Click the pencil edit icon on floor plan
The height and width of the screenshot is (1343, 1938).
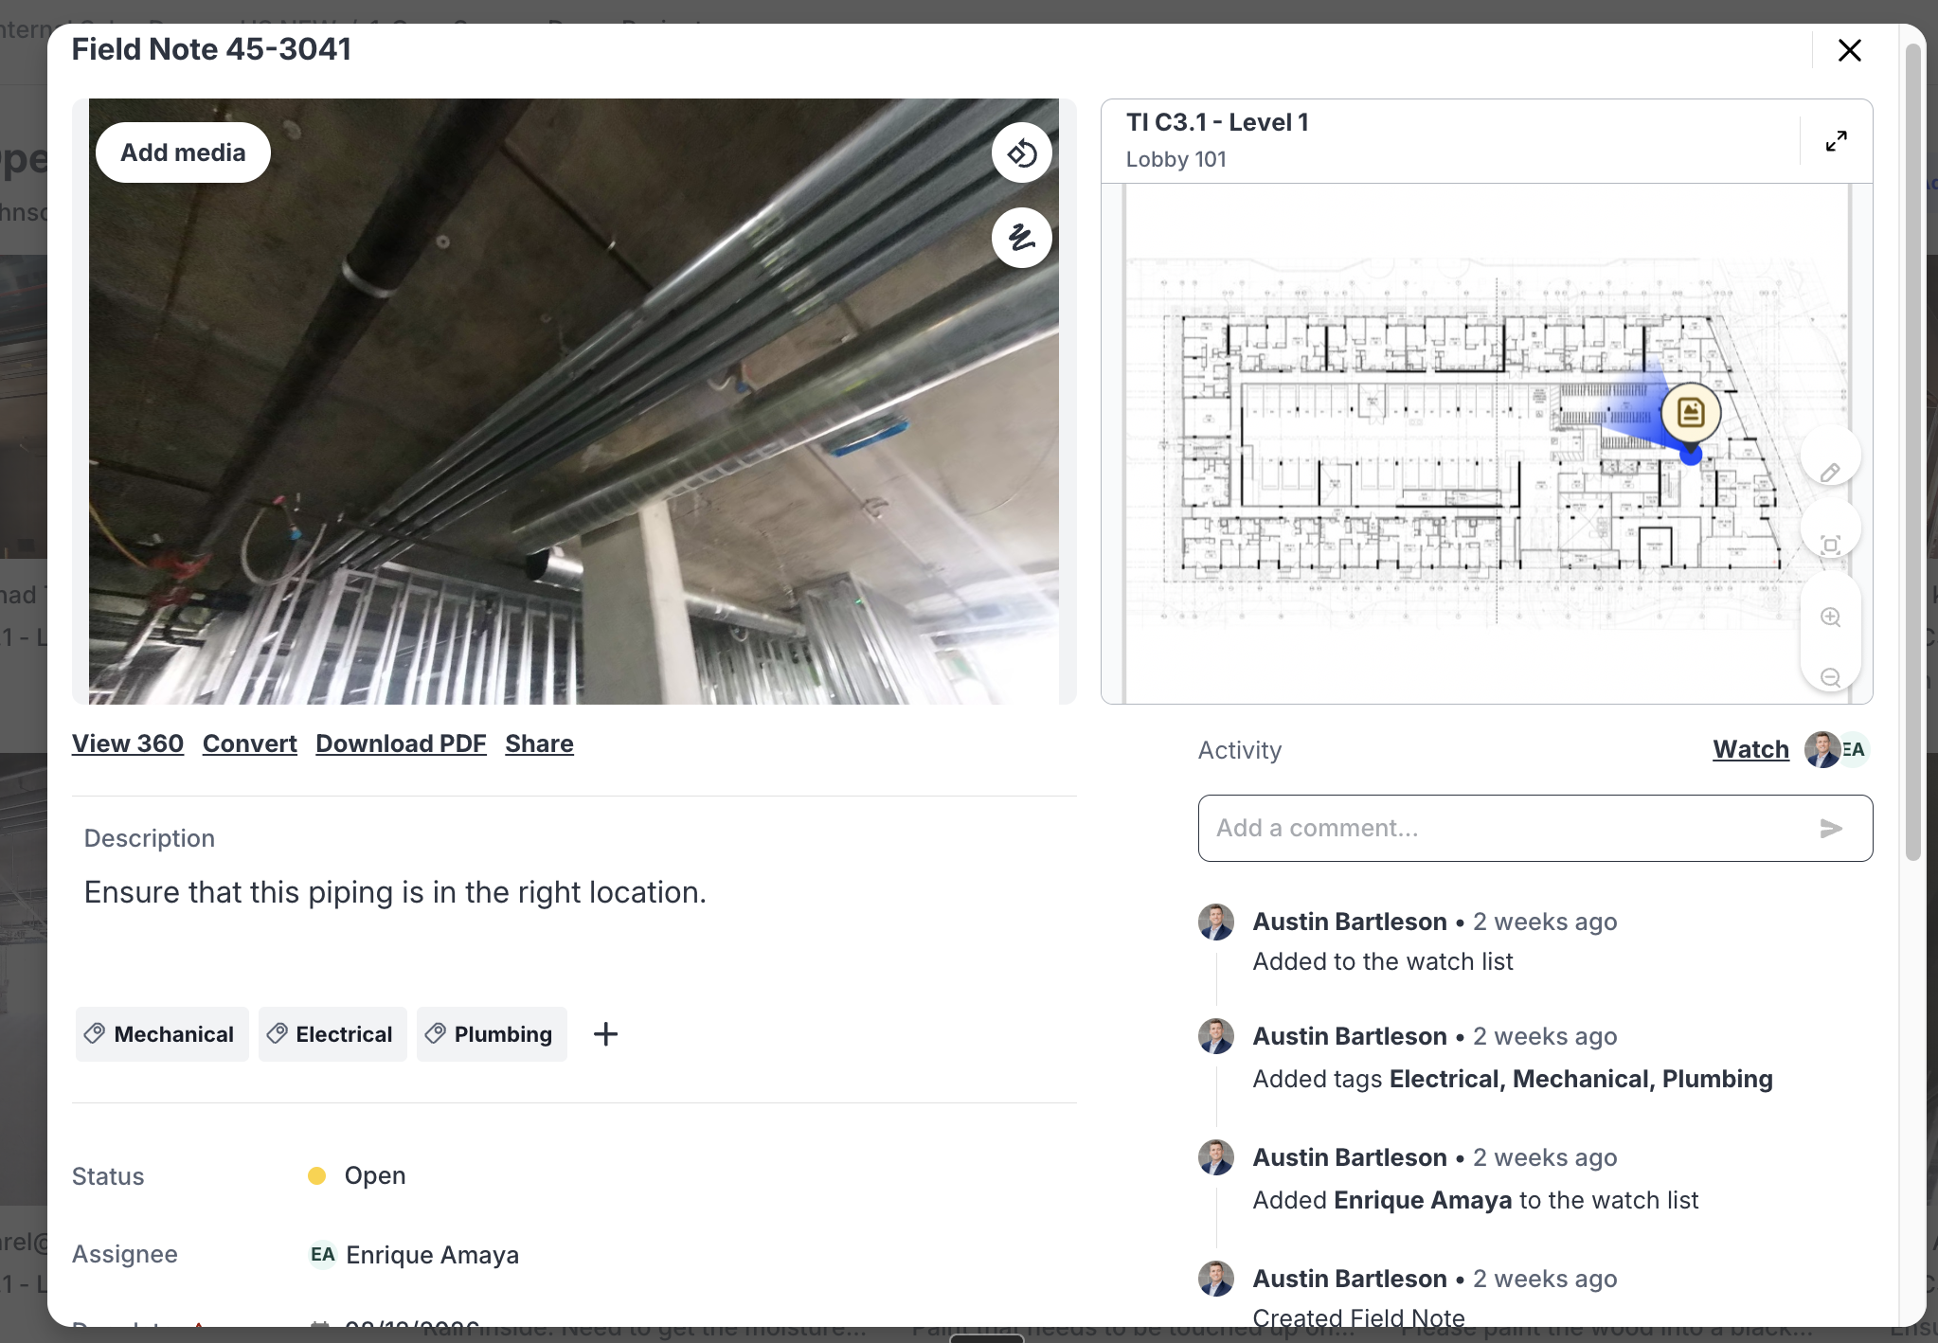coord(1830,472)
